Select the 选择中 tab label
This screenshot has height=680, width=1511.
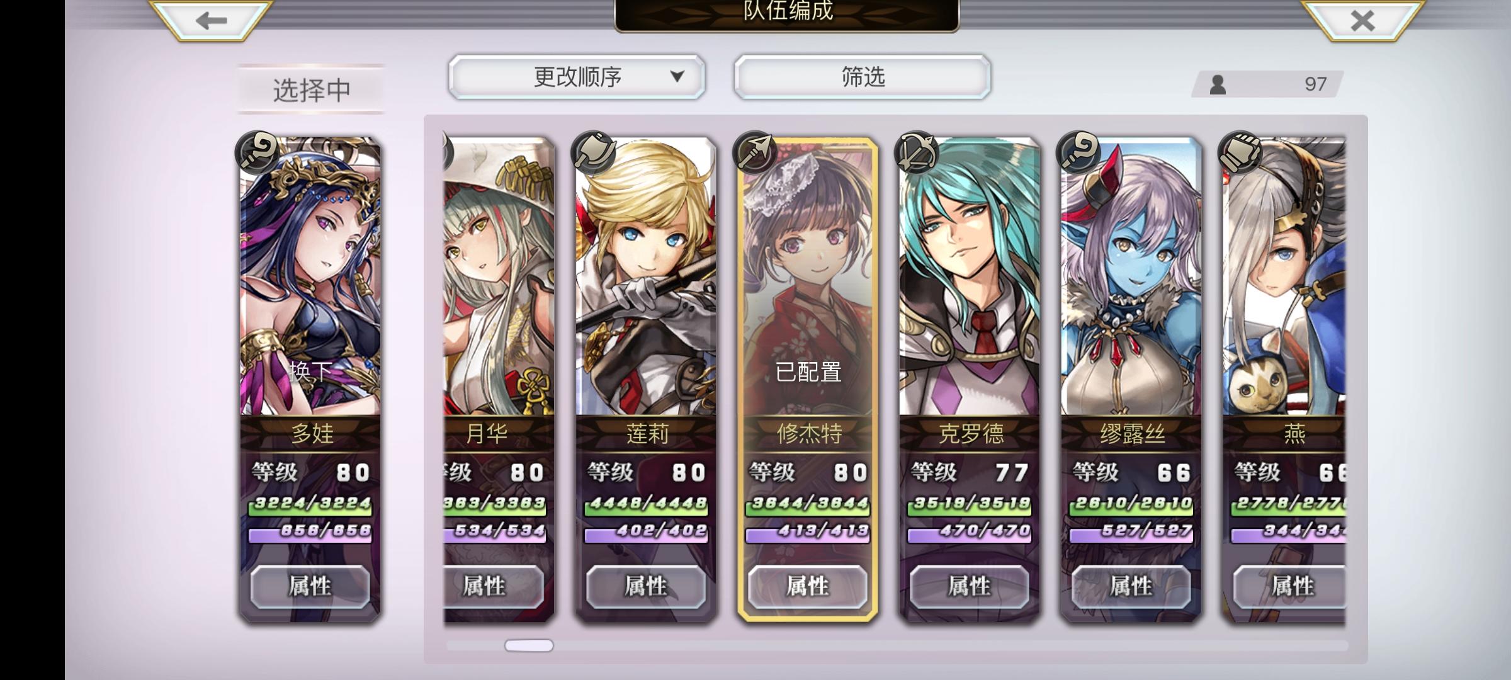[x=311, y=89]
